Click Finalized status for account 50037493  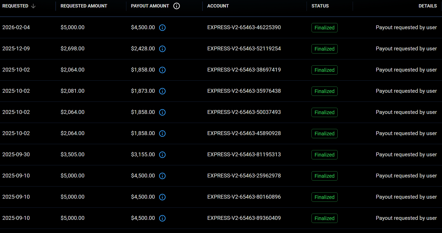pos(324,112)
